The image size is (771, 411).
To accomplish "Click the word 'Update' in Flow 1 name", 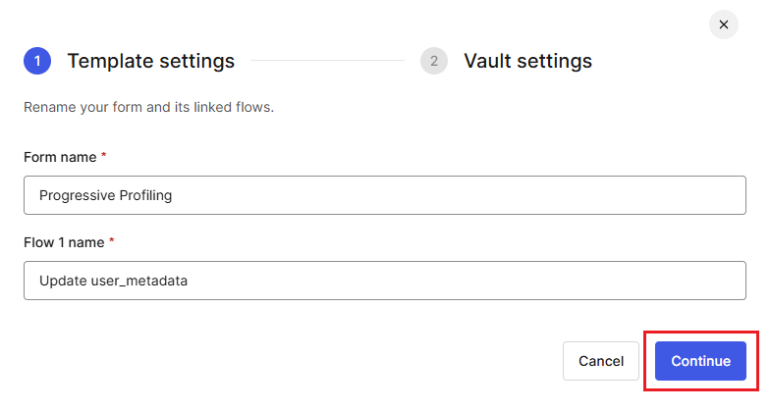I will coord(57,281).
